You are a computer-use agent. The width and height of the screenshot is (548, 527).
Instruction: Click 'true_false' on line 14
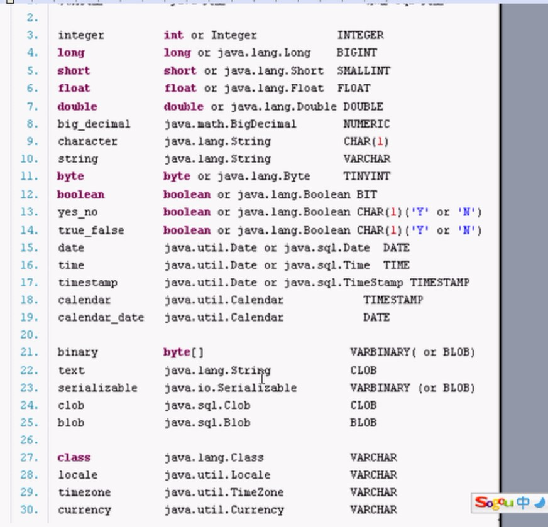(91, 231)
